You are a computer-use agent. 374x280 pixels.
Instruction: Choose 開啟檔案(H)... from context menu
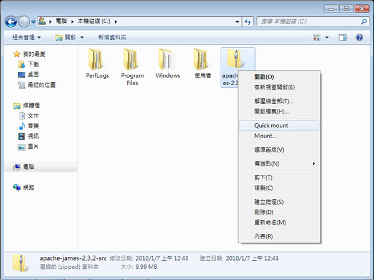click(279, 111)
